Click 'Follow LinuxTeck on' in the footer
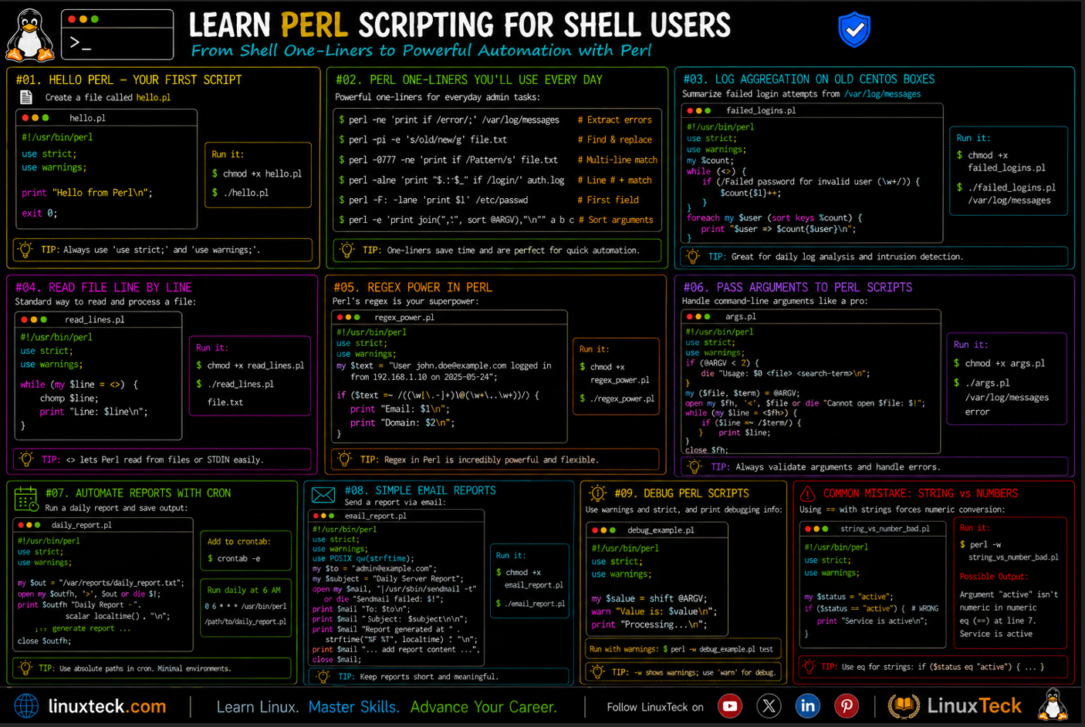The height and width of the screenshot is (727, 1085). (655, 707)
